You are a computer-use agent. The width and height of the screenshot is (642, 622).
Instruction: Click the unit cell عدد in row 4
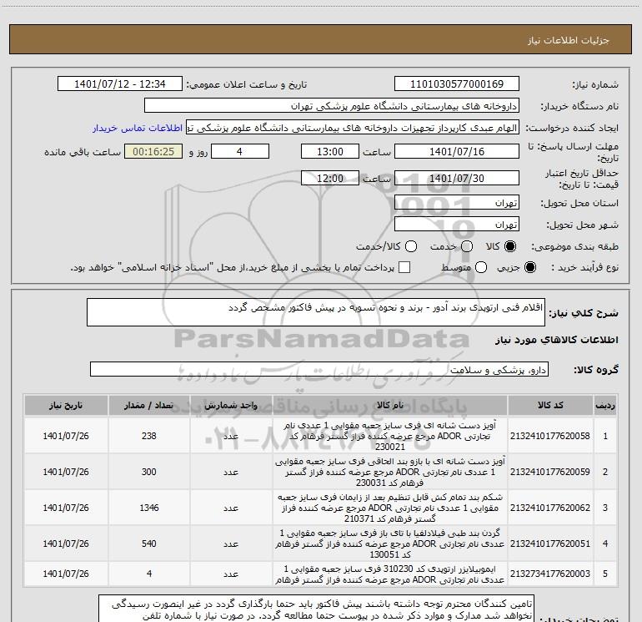pyautogui.click(x=231, y=544)
